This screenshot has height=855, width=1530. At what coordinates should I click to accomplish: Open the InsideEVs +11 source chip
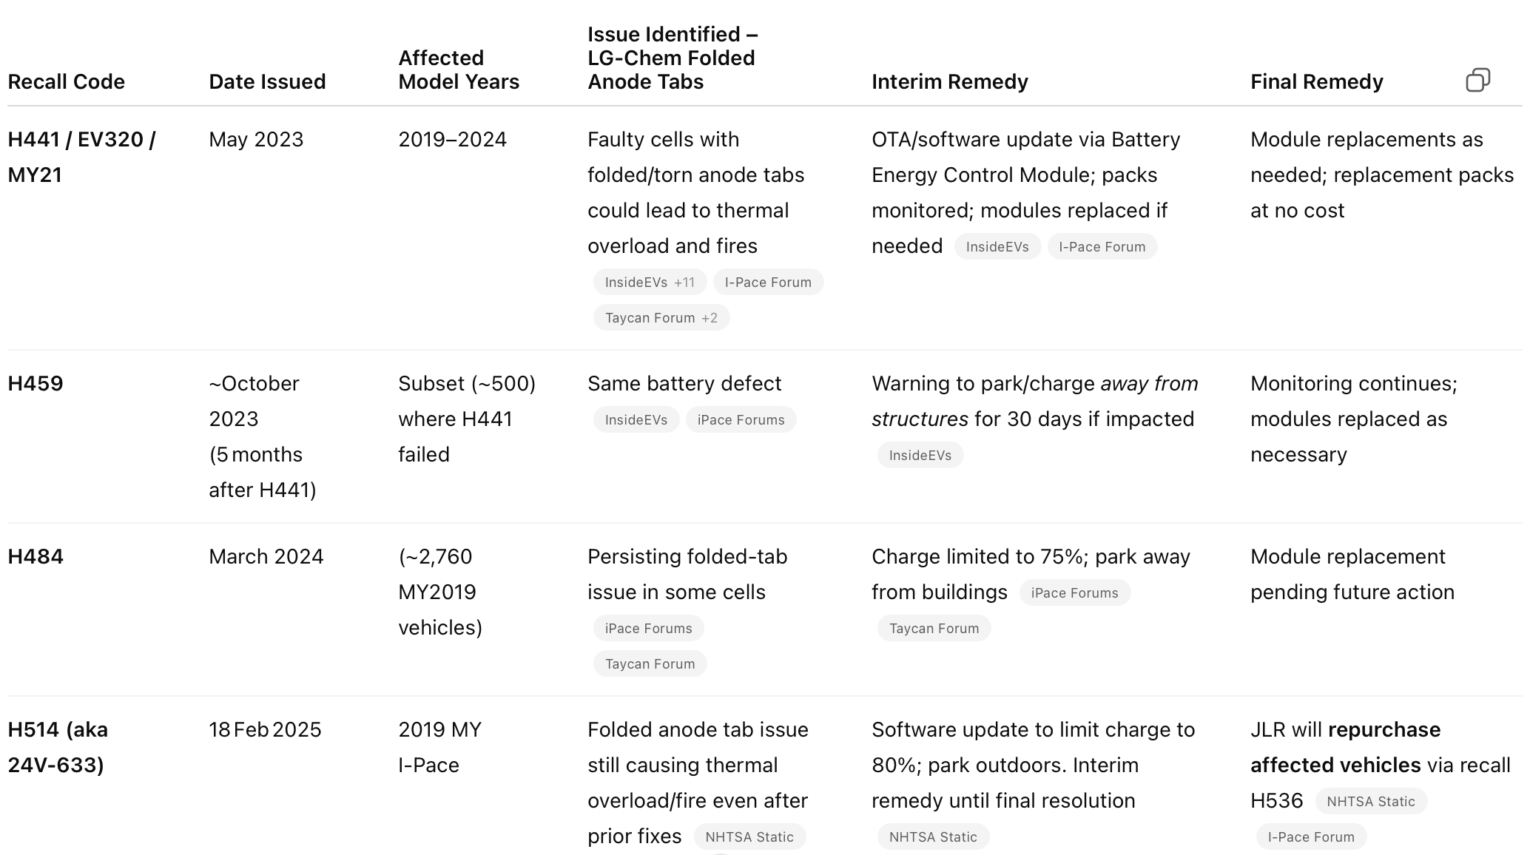649,283
